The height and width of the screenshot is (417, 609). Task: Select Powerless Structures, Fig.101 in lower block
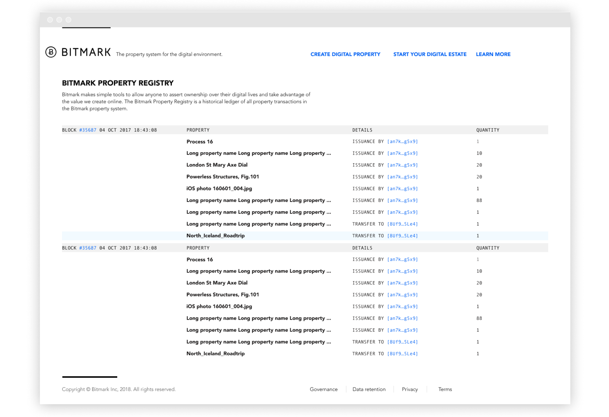point(223,295)
